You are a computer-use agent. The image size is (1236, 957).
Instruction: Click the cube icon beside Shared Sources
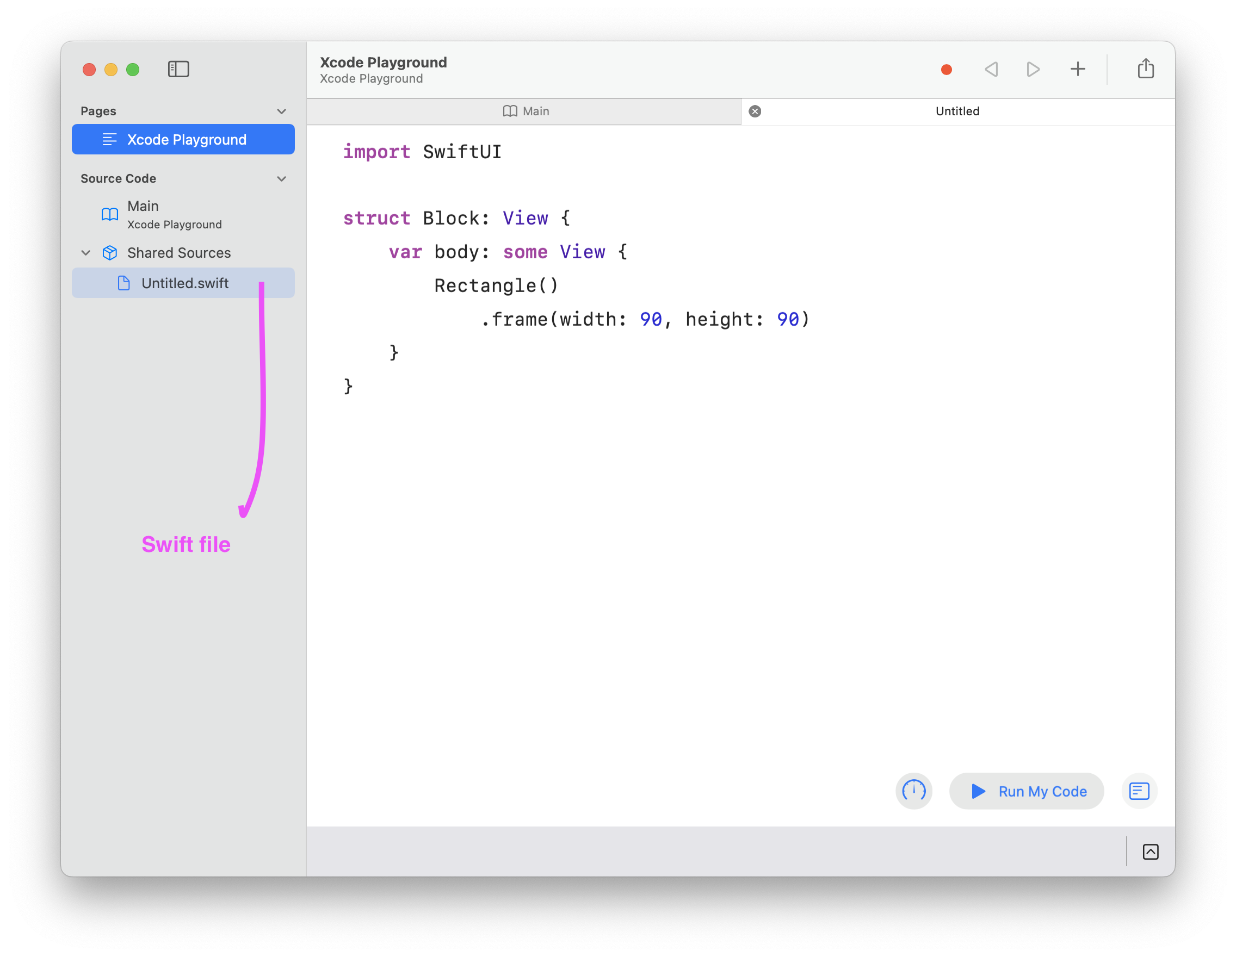[x=110, y=253]
